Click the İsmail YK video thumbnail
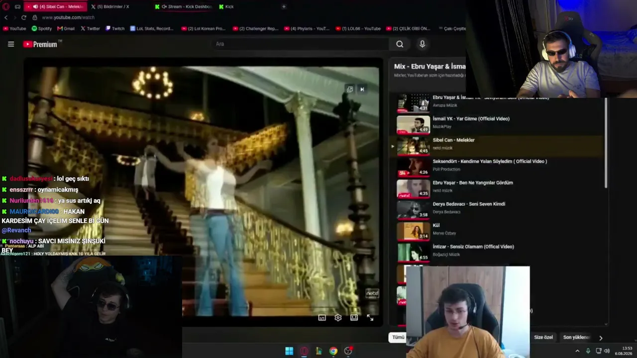 click(413, 124)
